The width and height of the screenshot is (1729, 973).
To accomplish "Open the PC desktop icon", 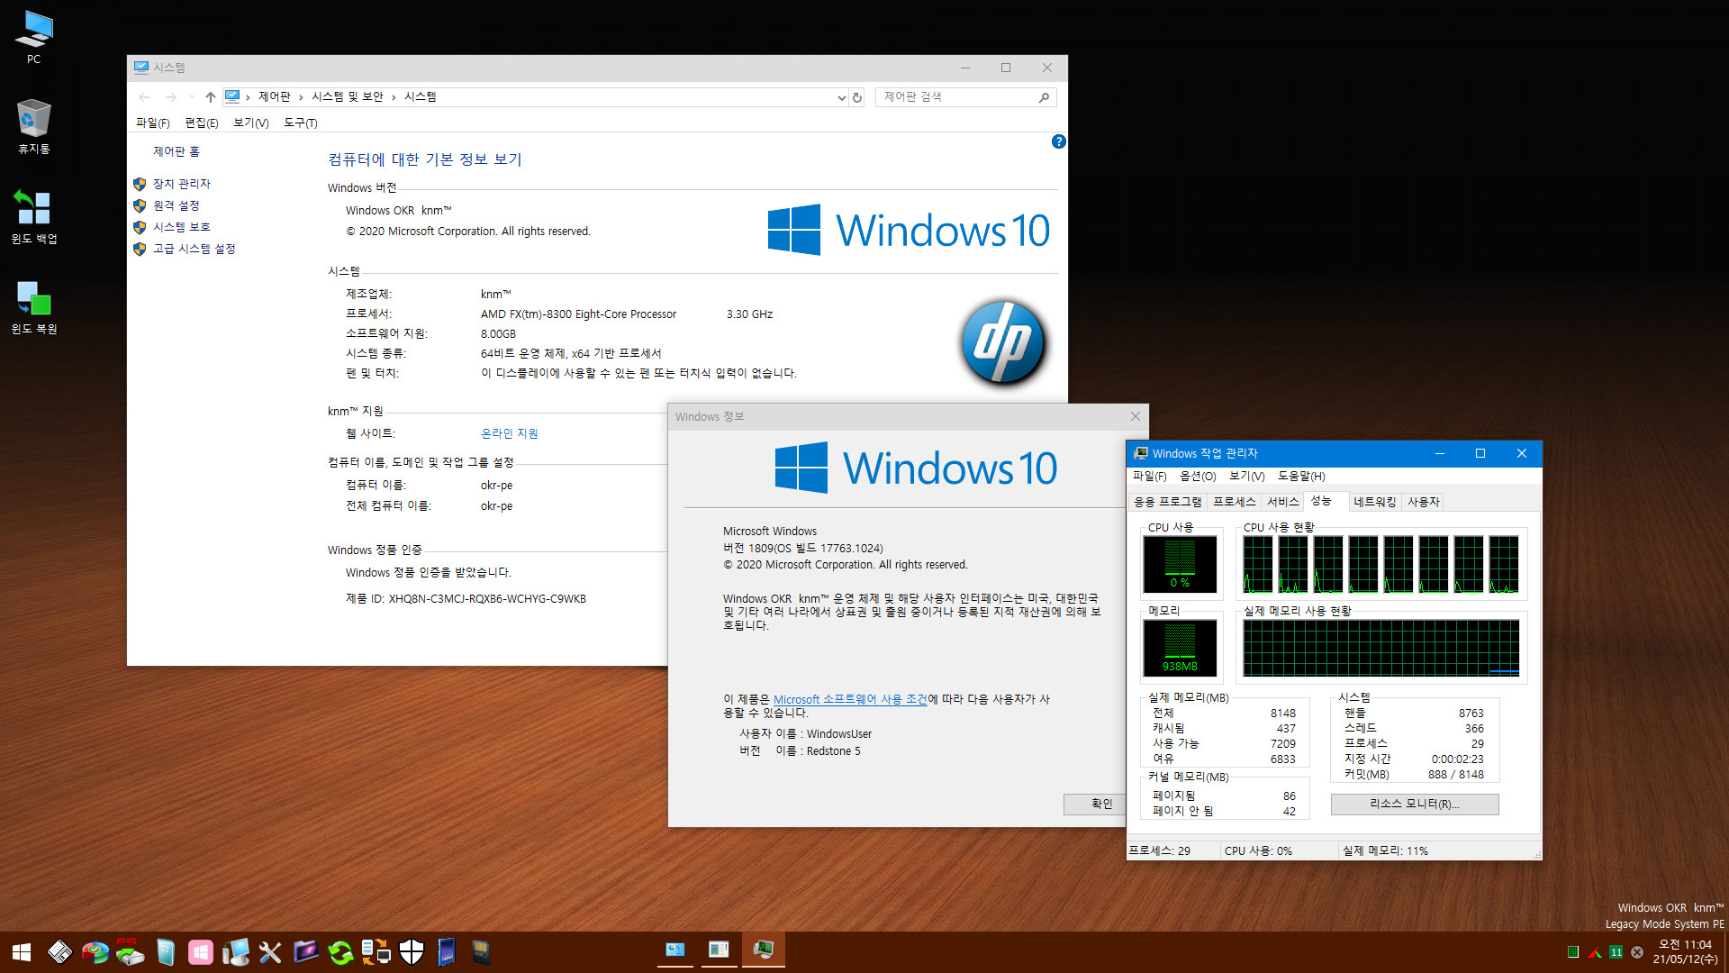I will [33, 37].
